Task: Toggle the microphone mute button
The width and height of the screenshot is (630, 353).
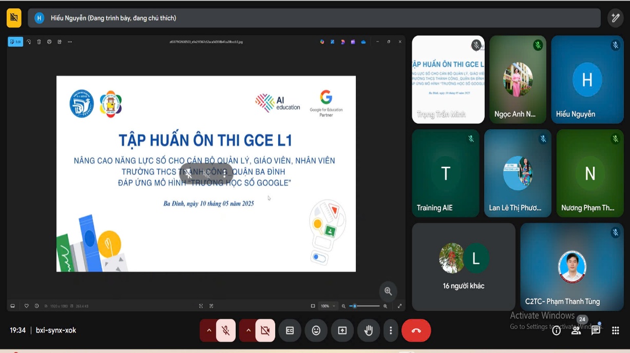Action: pos(226,330)
